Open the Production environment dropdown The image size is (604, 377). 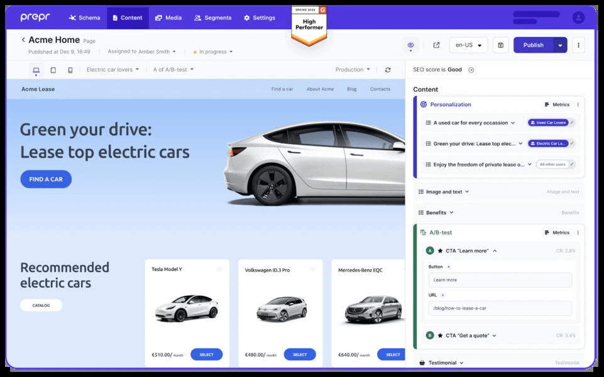tap(353, 70)
